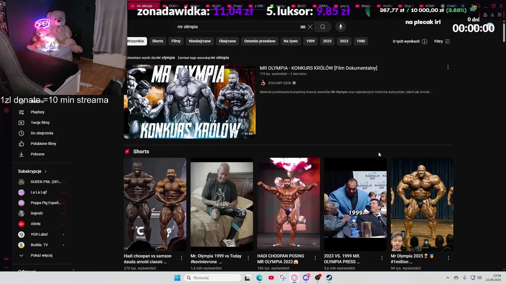This screenshot has width=506, height=284.
Task: Open the STALOWY SZOK channel
Action: pyautogui.click(x=279, y=83)
